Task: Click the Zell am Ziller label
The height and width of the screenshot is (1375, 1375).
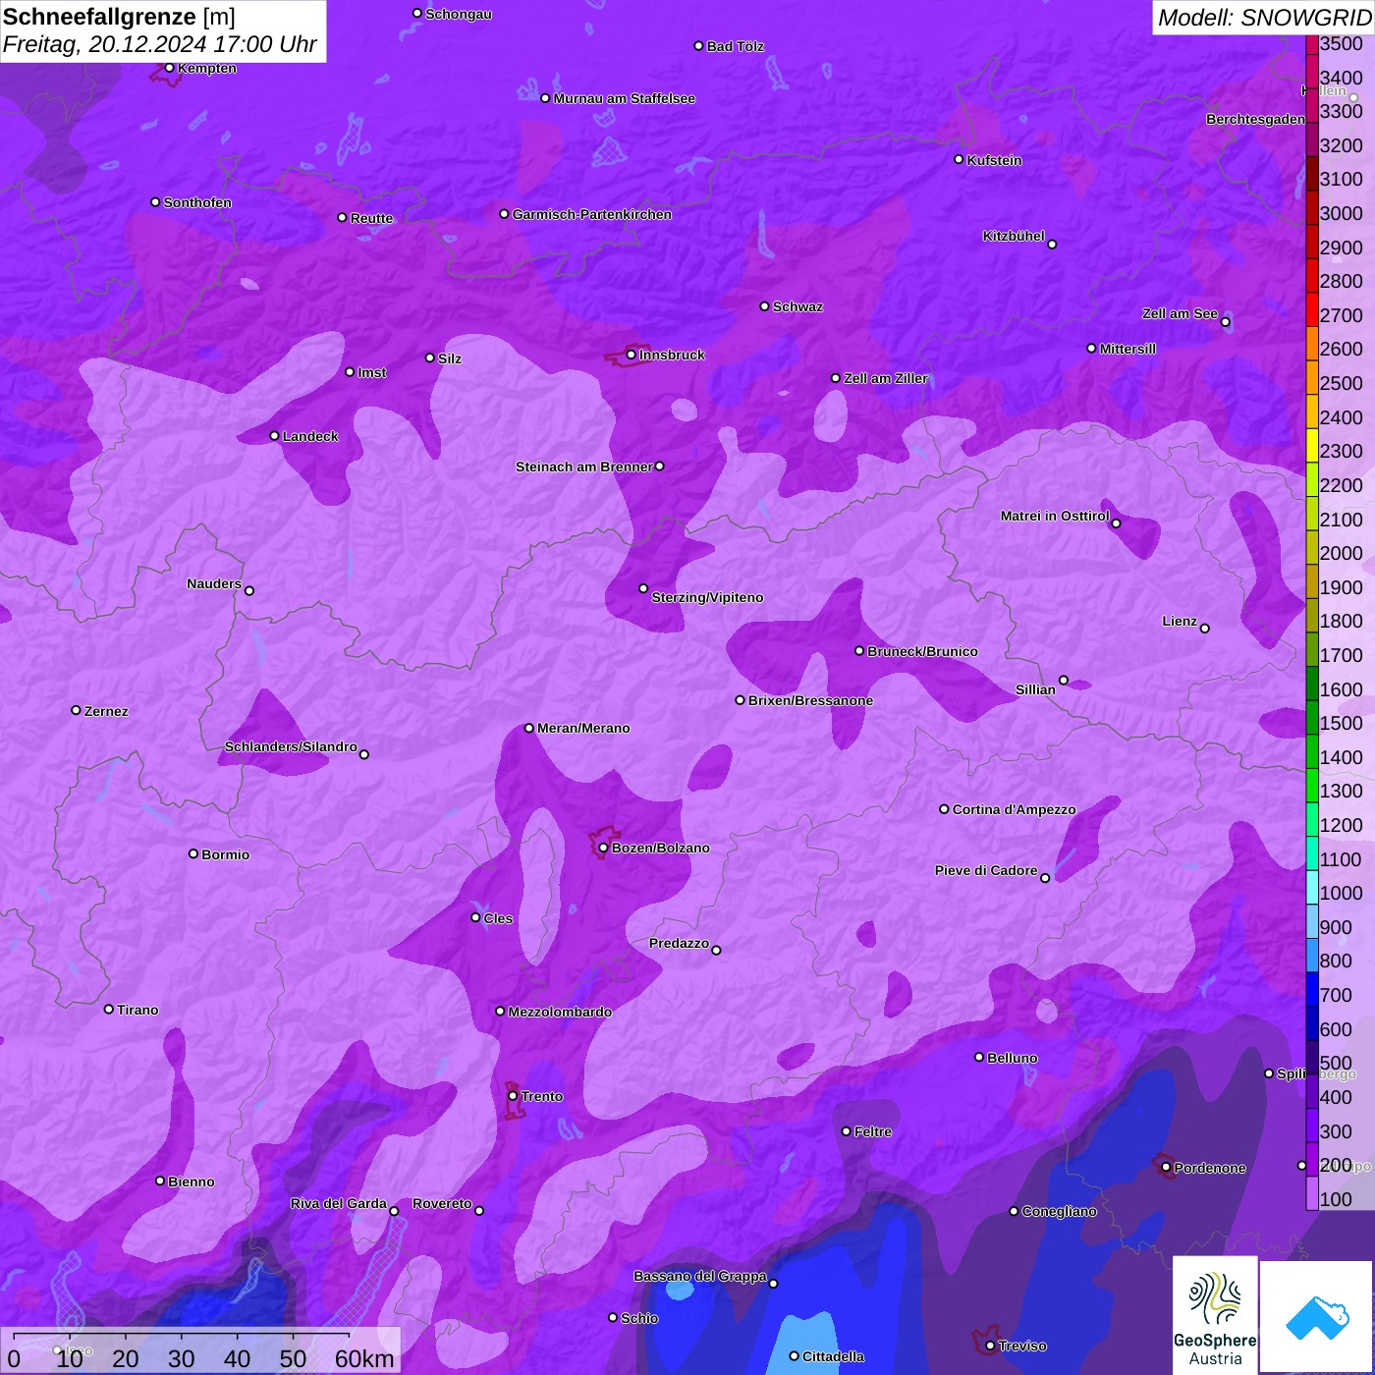Action: tap(886, 378)
